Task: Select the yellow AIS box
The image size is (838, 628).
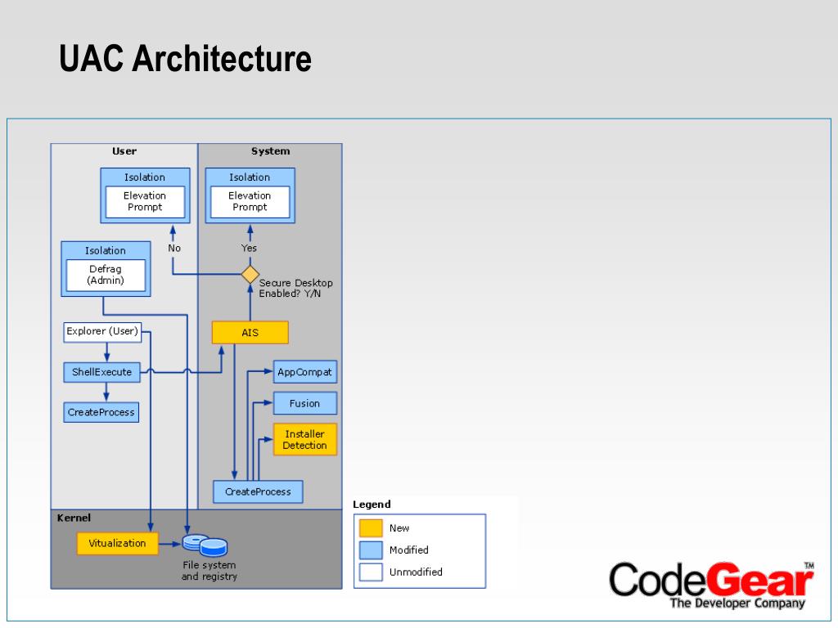Action: click(x=250, y=333)
